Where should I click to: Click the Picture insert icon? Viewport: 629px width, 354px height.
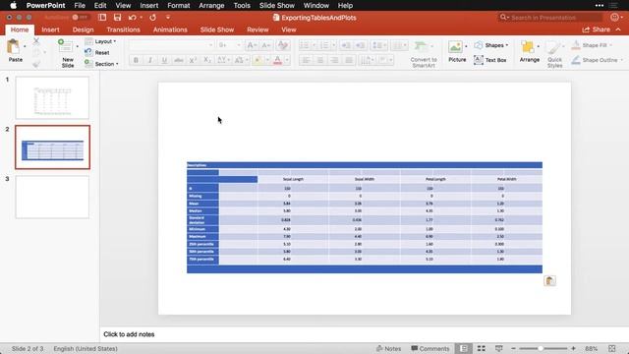[455, 46]
